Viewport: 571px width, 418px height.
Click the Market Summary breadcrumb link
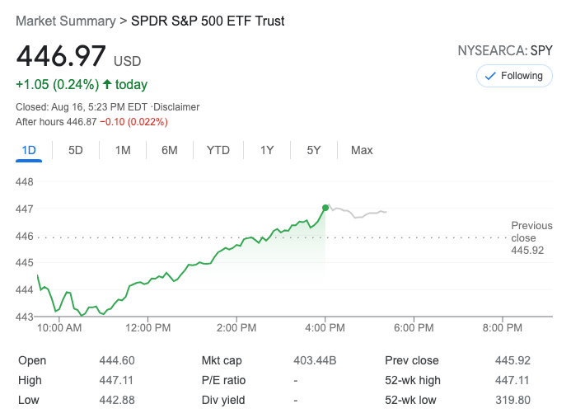[65, 21]
